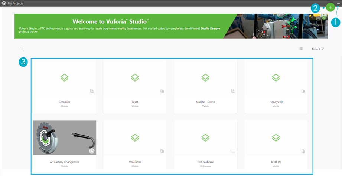This screenshot has height=176, width=342.
Task: Open the Marlite - Demo project layers icon
Action: [205, 78]
